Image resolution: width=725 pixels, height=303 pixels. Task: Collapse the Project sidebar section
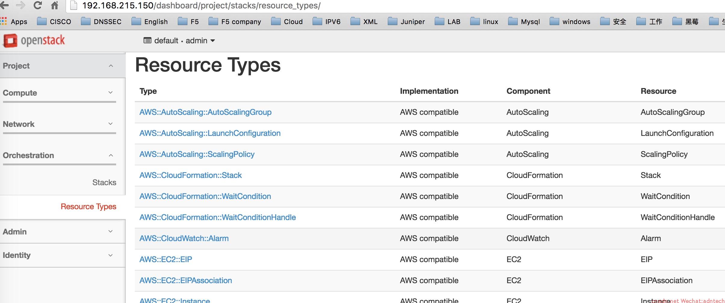tap(63, 66)
